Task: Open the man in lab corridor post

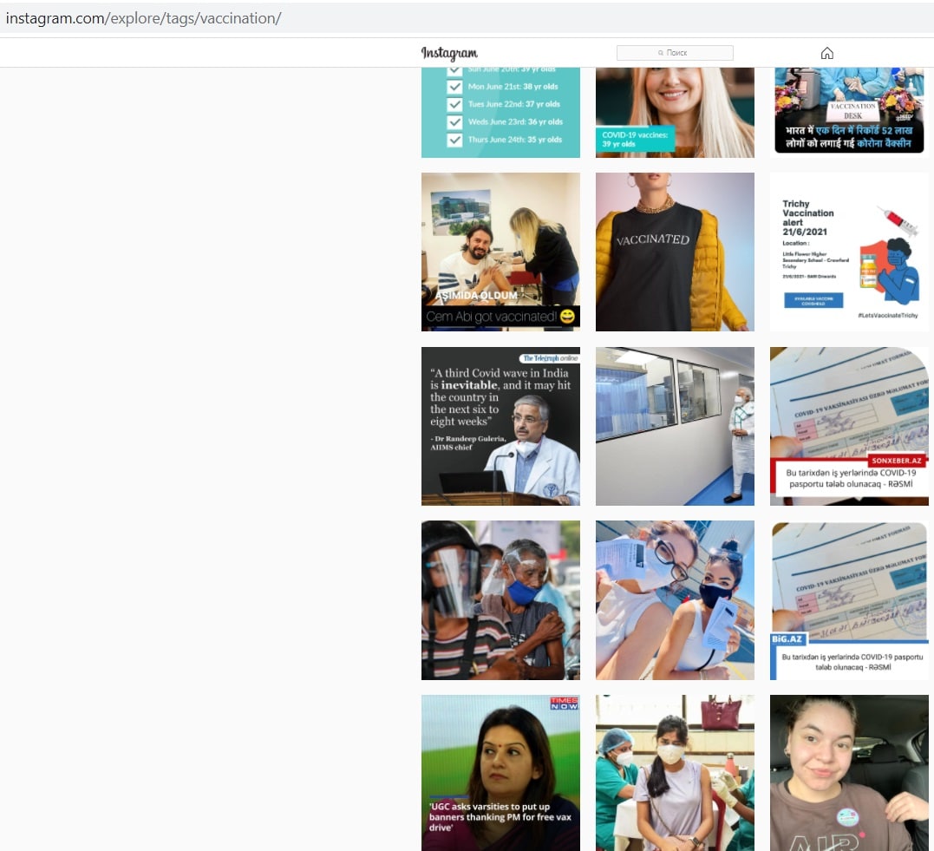Action: [x=675, y=426]
